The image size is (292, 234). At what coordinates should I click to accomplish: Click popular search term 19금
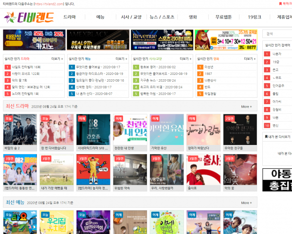[x=276, y=62]
